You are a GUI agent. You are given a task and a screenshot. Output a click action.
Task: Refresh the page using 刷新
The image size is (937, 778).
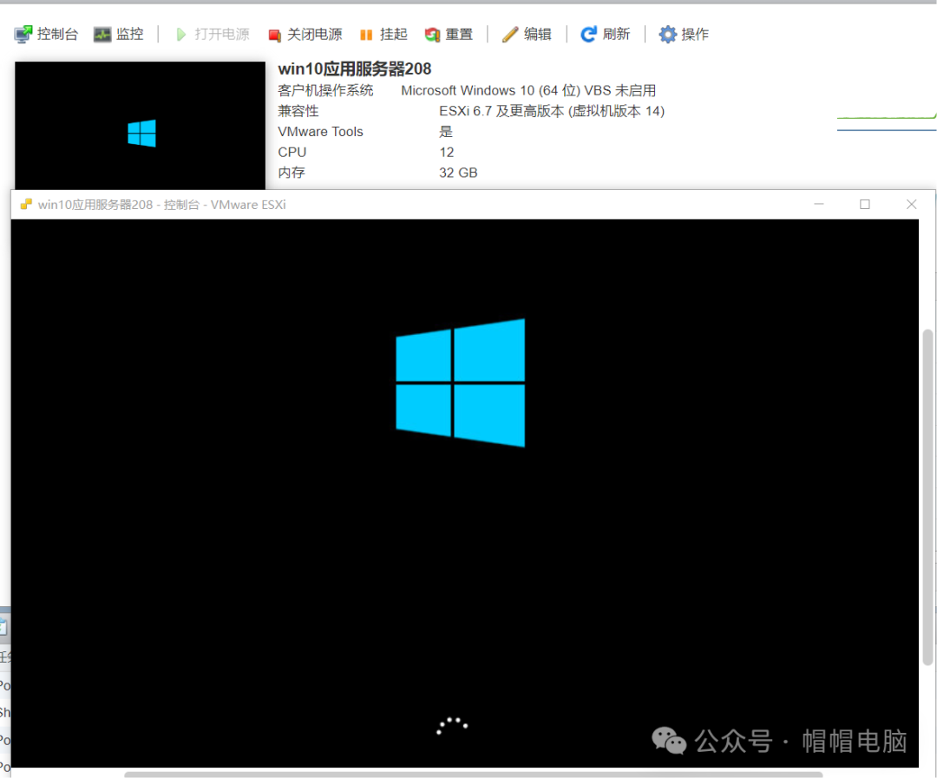(605, 35)
